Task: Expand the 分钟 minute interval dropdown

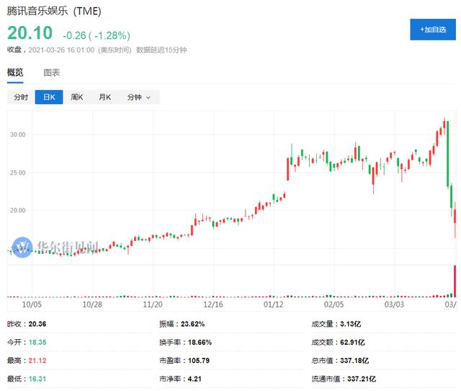Action: click(x=139, y=97)
